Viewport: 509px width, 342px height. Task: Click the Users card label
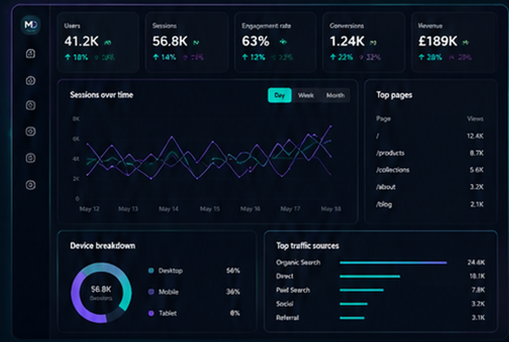click(72, 26)
